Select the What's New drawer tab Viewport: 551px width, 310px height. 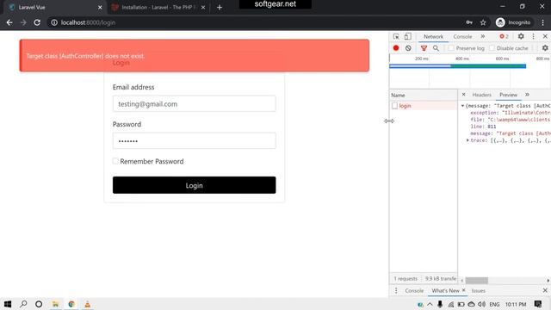[445, 291]
